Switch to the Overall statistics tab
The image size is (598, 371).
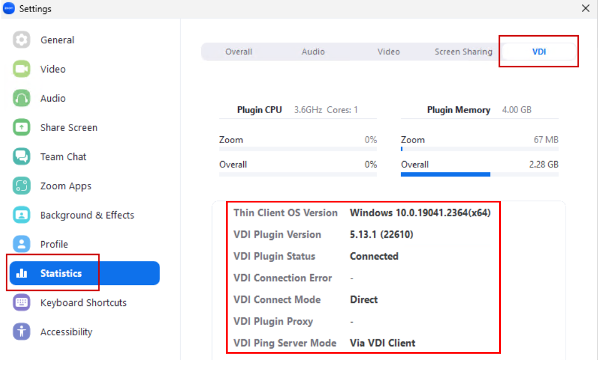tap(238, 51)
